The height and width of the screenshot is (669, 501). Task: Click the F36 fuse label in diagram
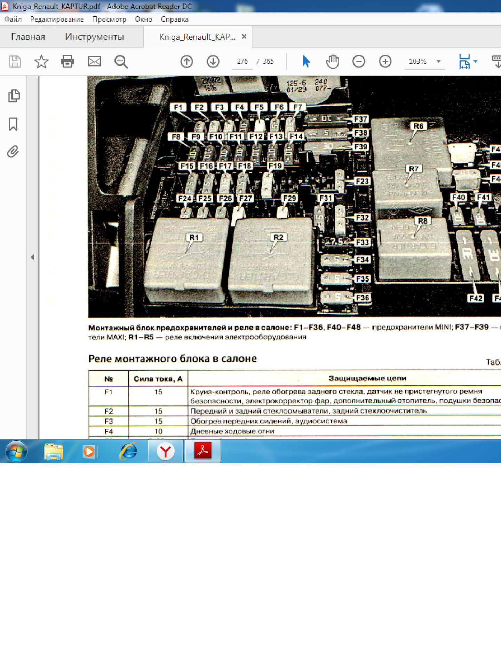(x=363, y=298)
